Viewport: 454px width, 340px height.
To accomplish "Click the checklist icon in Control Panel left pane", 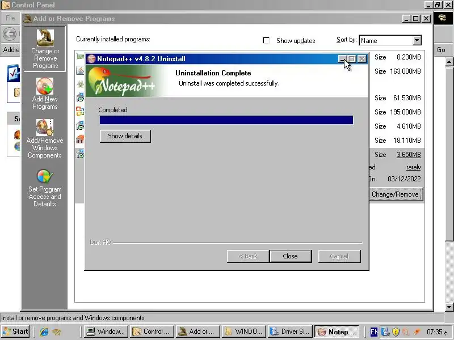I will coord(14,74).
